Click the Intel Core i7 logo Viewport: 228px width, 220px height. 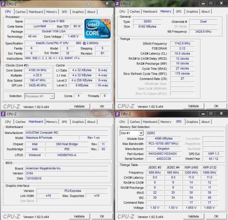pyautogui.click(x=98, y=29)
